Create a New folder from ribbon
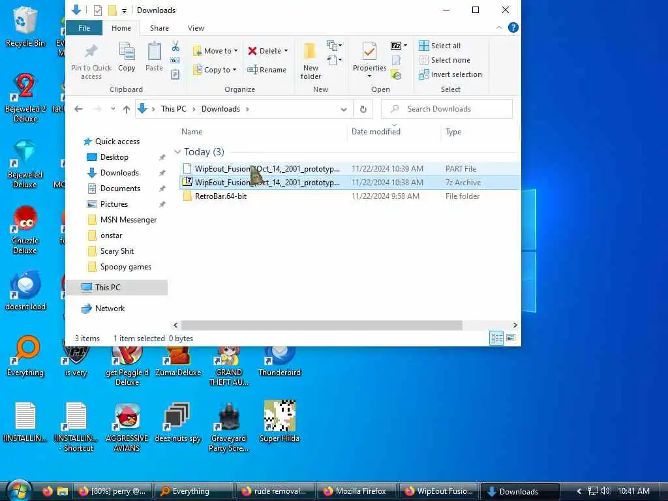This screenshot has height=501, width=668. [x=311, y=61]
